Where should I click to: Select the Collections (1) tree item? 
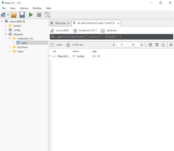coord(25,38)
